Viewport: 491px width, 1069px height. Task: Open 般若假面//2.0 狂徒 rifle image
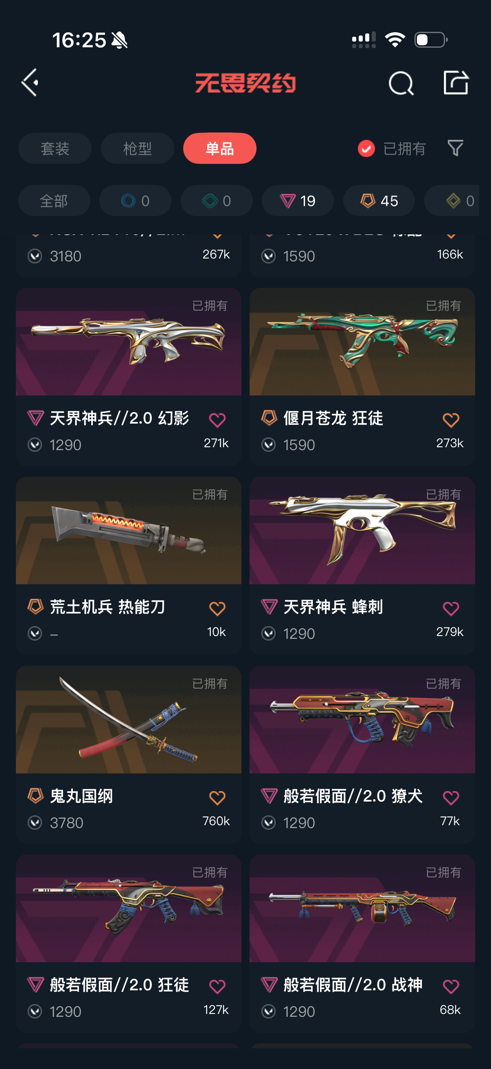click(x=128, y=908)
